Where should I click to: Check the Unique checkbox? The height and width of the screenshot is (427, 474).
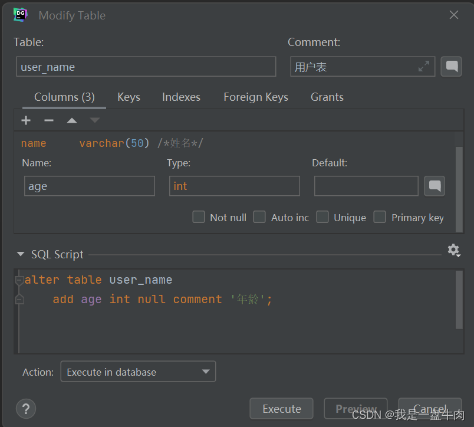(x=322, y=217)
